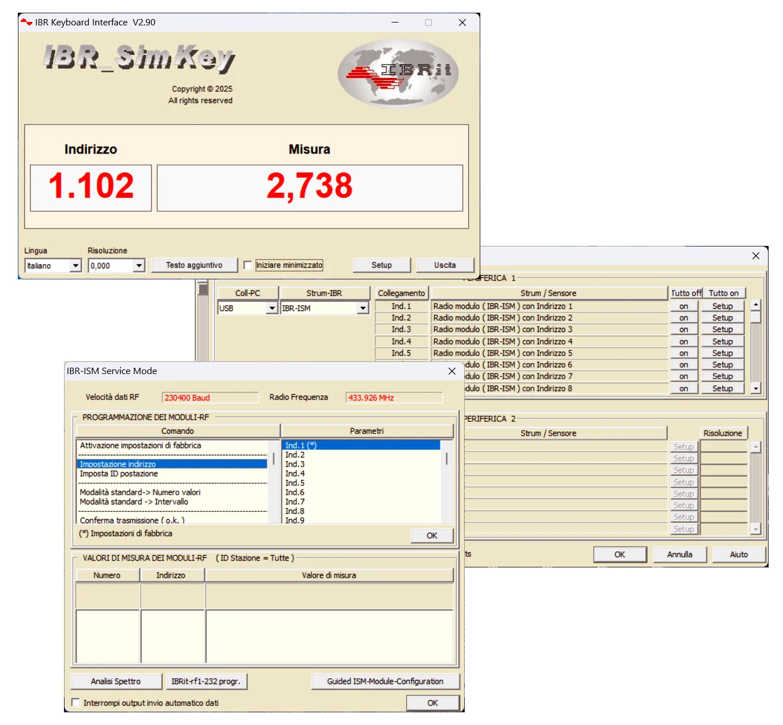Click the Misura value 2,738
Image resolution: width=783 pixels, height=725 pixels.
[x=310, y=188]
